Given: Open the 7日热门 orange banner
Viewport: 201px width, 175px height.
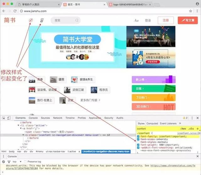Looking at the screenshot, I should (x=154, y=98).
